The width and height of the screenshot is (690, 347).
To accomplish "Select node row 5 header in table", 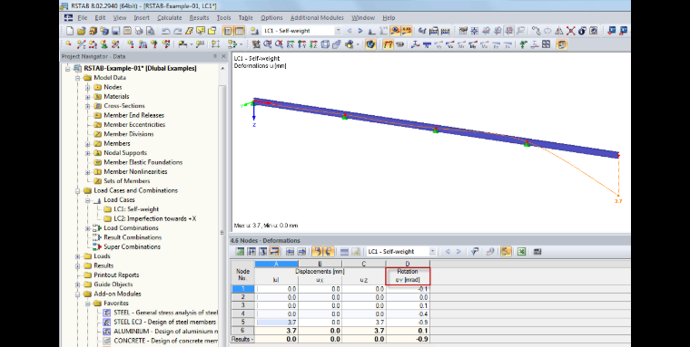I will [x=243, y=322].
